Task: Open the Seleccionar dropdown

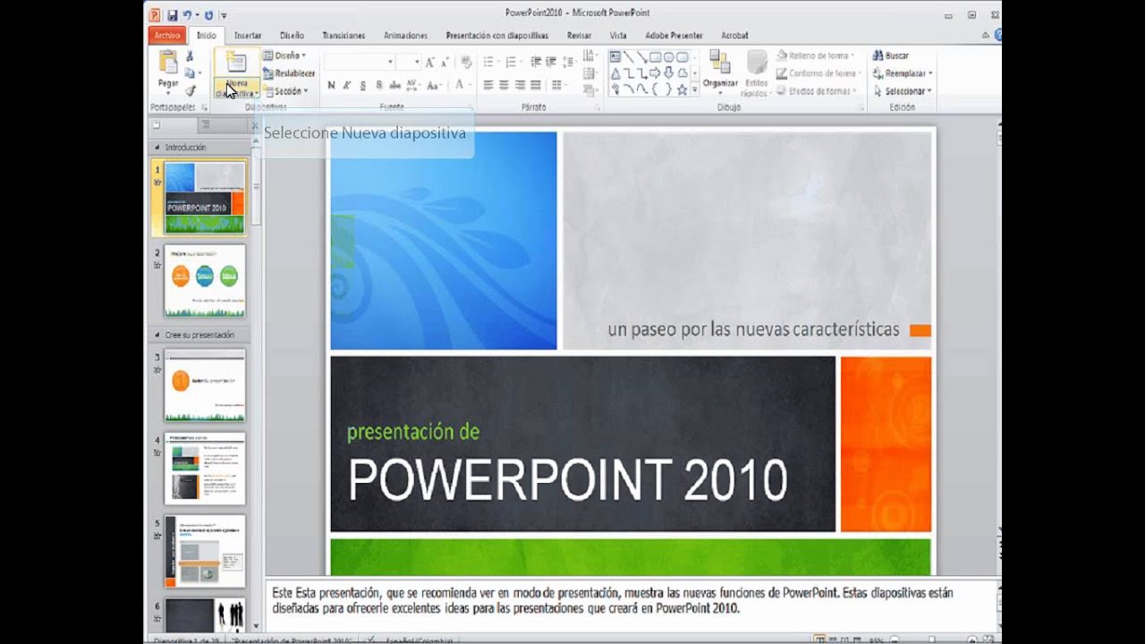Action: (x=902, y=91)
